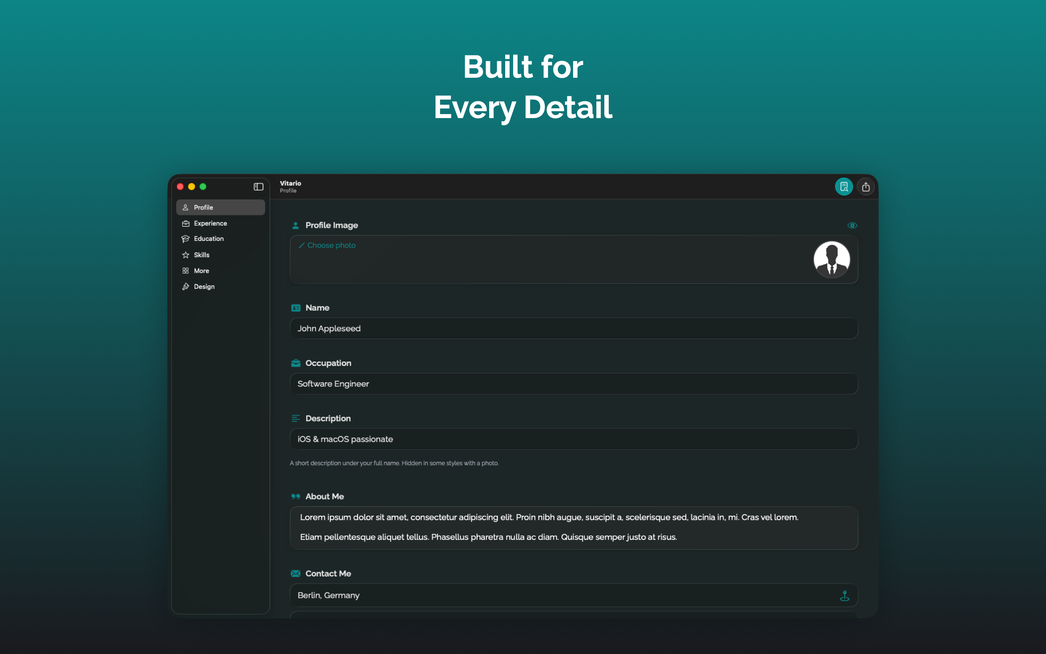Click the About Me quote icon

(296, 497)
